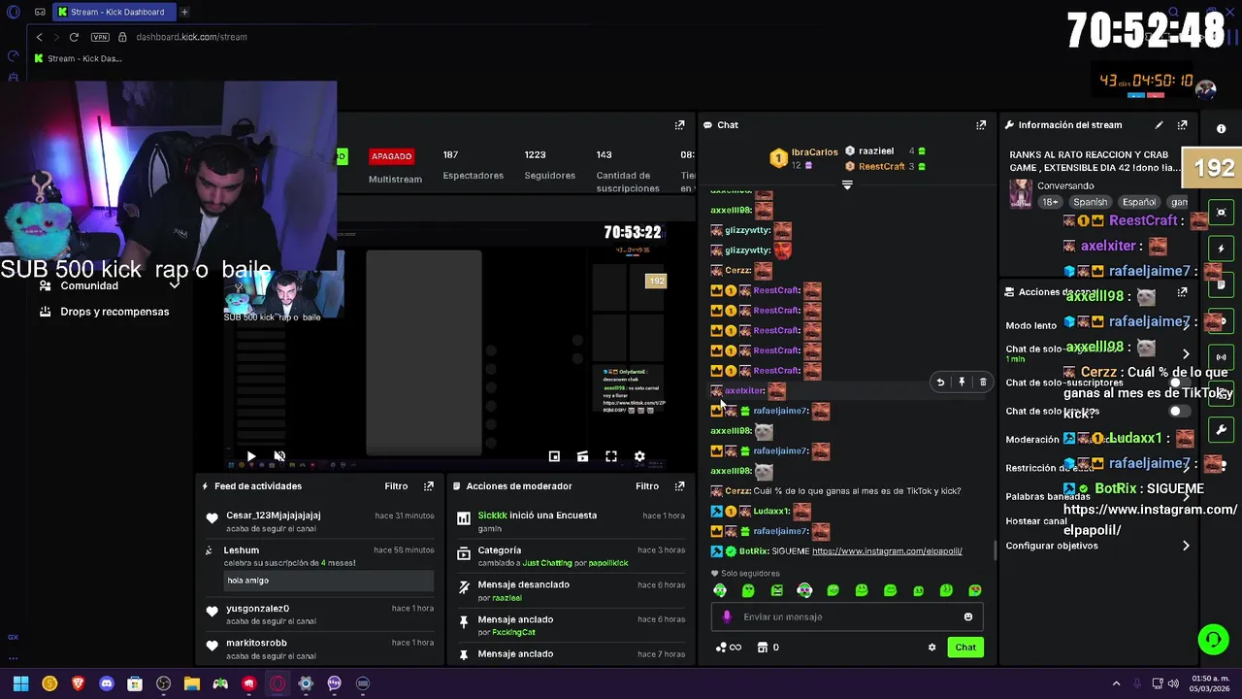1242x699 pixels.
Task: Click the Español tag in stream info
Action: tap(1138, 202)
